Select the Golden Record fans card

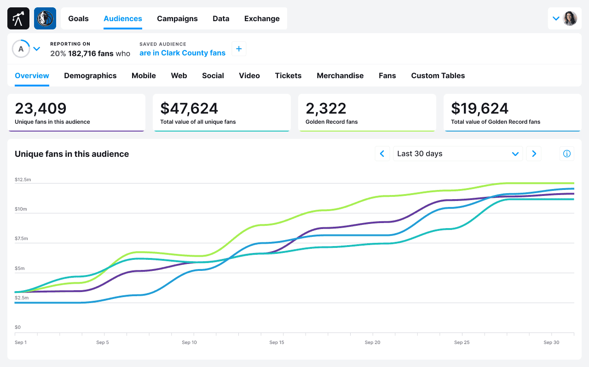point(367,113)
